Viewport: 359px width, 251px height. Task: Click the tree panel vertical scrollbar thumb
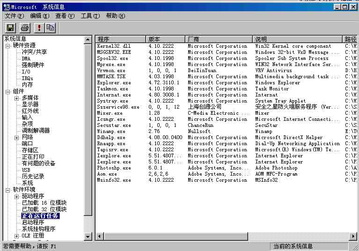(88, 130)
